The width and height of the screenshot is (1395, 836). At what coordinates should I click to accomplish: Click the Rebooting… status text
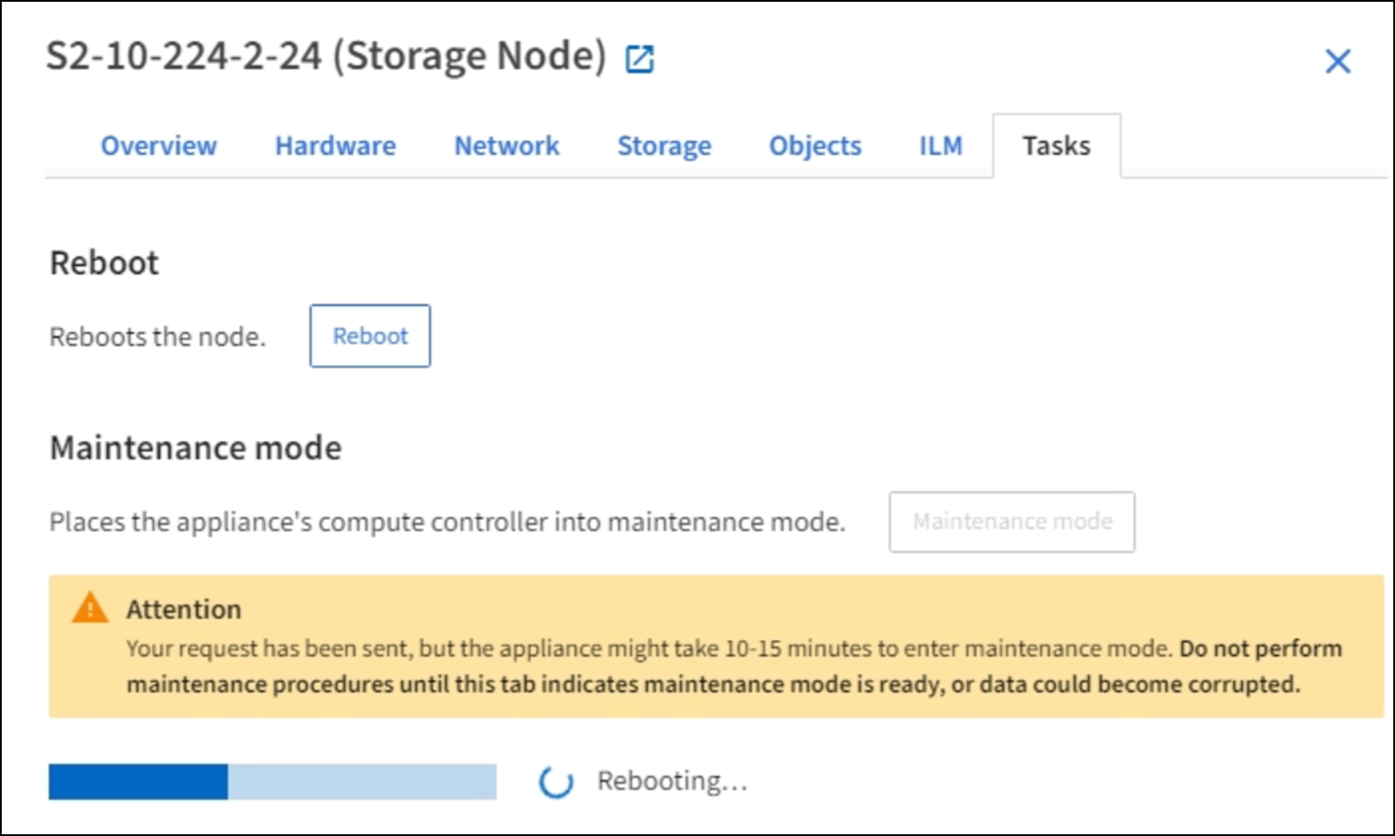pos(672,781)
